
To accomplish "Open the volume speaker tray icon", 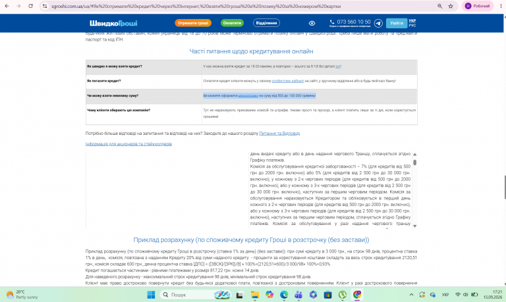I will (x=465, y=295).
